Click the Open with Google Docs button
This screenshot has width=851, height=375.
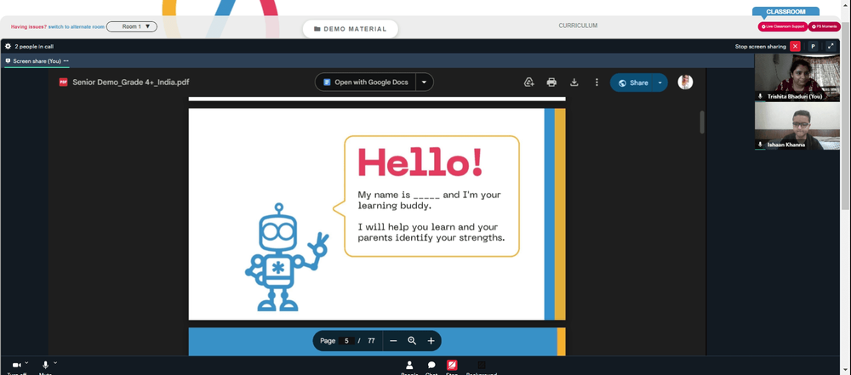(x=366, y=82)
